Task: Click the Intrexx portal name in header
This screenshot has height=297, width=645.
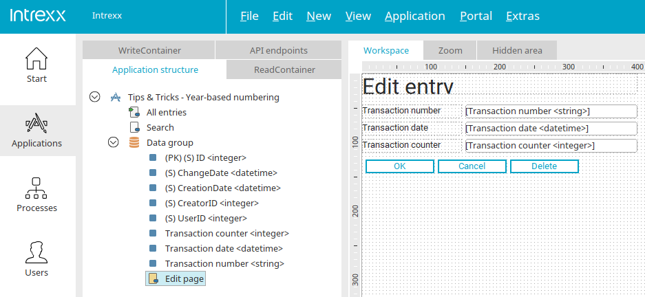Action: (107, 16)
